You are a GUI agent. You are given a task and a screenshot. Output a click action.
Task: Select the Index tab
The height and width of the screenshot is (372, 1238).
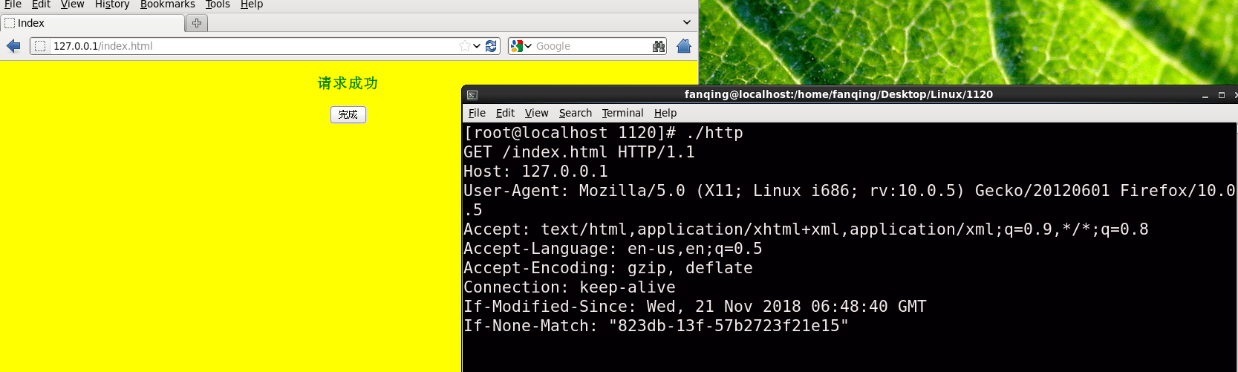92,23
